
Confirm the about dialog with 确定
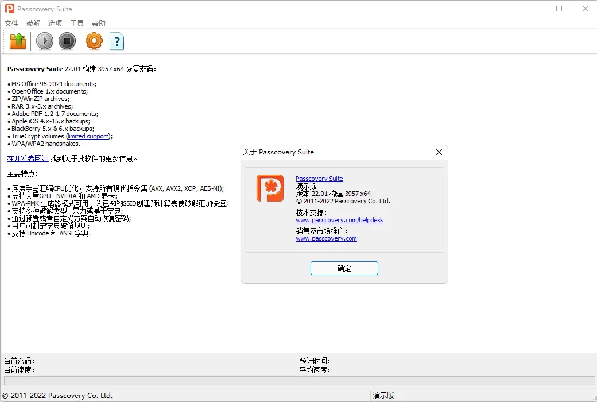click(344, 268)
